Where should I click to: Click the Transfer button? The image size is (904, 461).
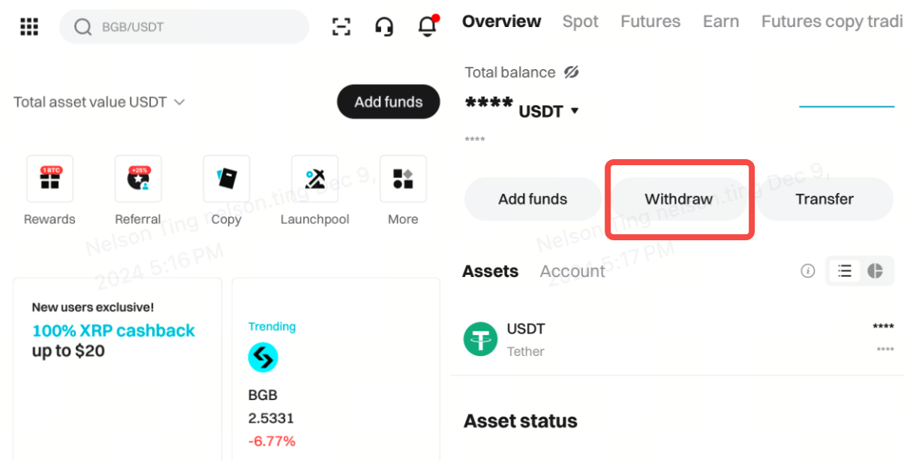pyautogui.click(x=824, y=199)
